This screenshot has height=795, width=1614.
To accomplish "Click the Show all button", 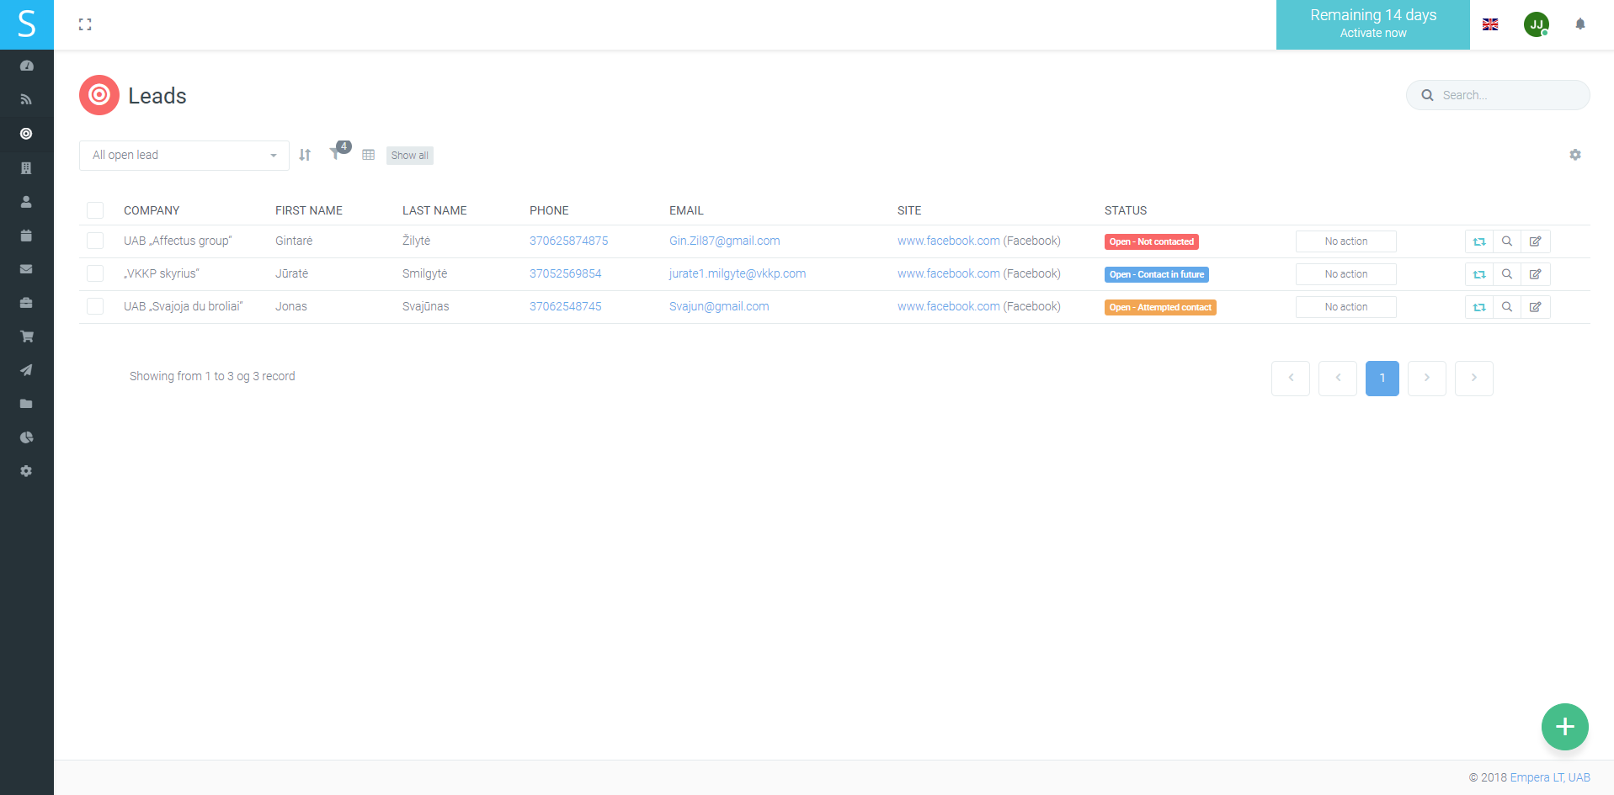I will [410, 155].
